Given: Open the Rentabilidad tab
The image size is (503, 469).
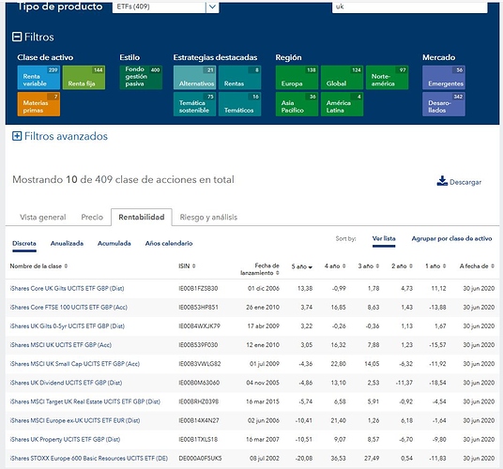Looking at the screenshot, I should click(x=142, y=218).
